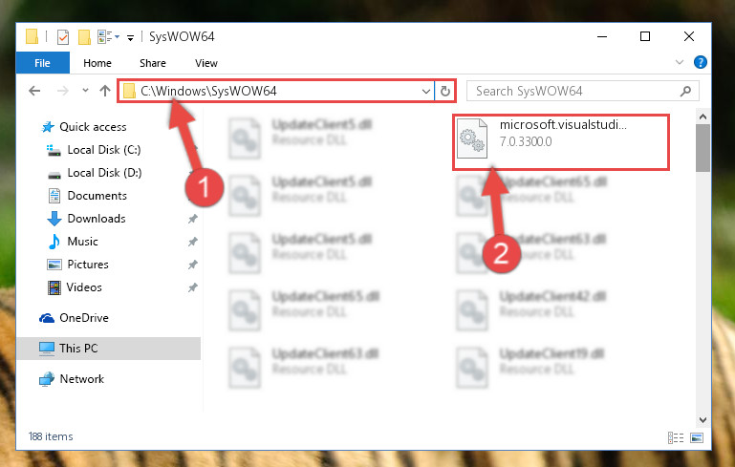Viewport: 735px width, 467px height.
Task: Open Explorer help question mark icon
Action: point(701,62)
